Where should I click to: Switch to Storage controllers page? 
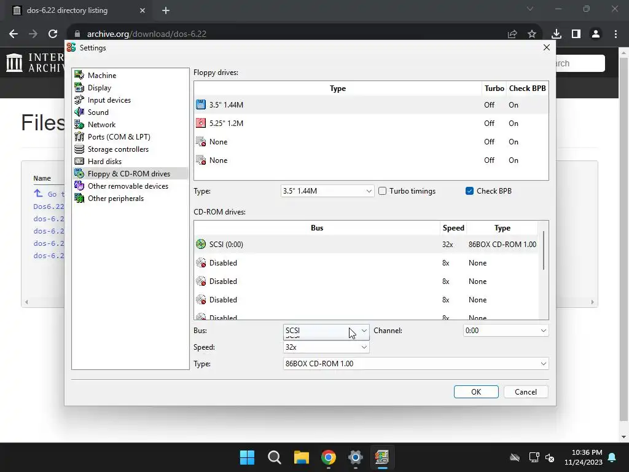click(118, 149)
